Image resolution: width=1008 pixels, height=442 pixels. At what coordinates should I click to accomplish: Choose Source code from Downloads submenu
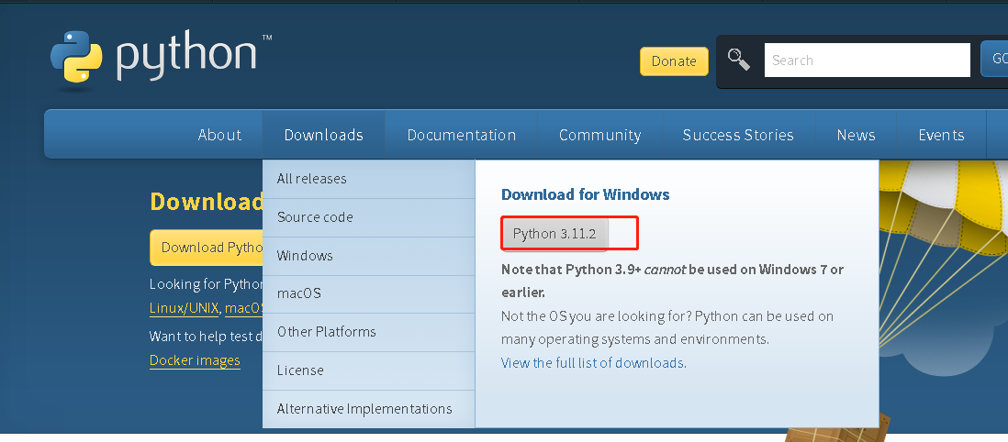point(315,217)
